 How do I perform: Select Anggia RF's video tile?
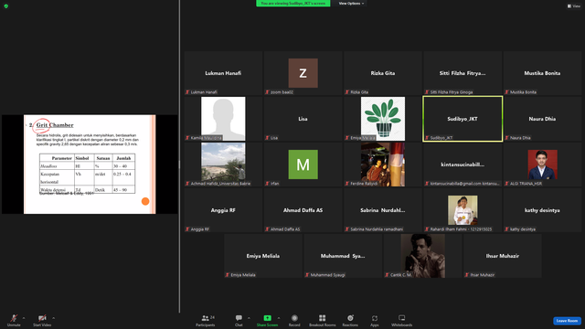223,210
